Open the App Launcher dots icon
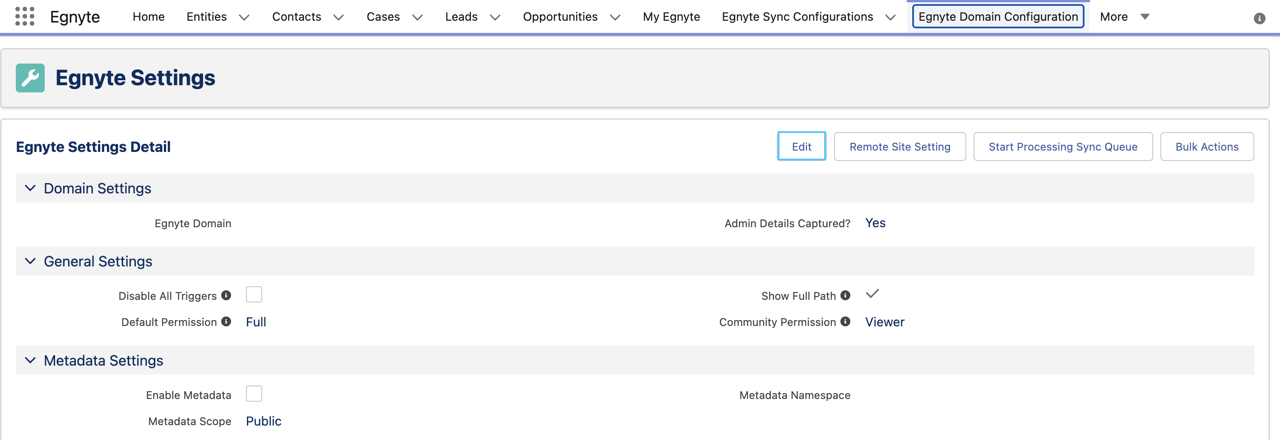 click(x=24, y=16)
